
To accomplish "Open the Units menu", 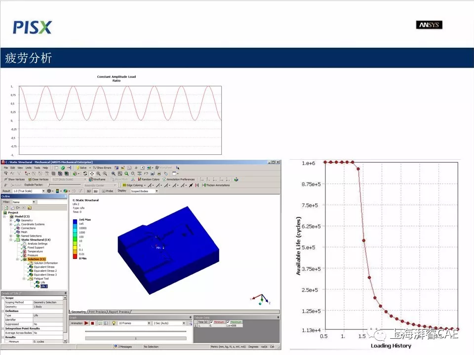I will click(29, 168).
